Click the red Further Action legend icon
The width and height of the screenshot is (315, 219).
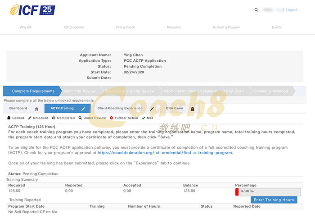(111, 118)
